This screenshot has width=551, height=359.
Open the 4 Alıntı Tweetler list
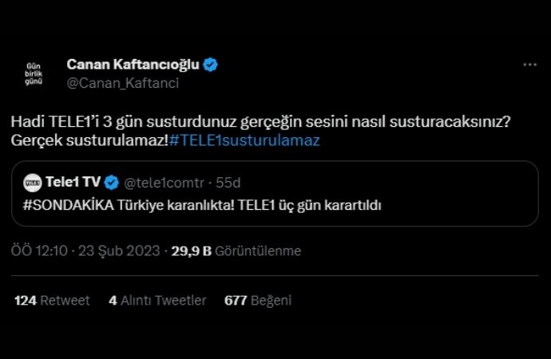(157, 301)
